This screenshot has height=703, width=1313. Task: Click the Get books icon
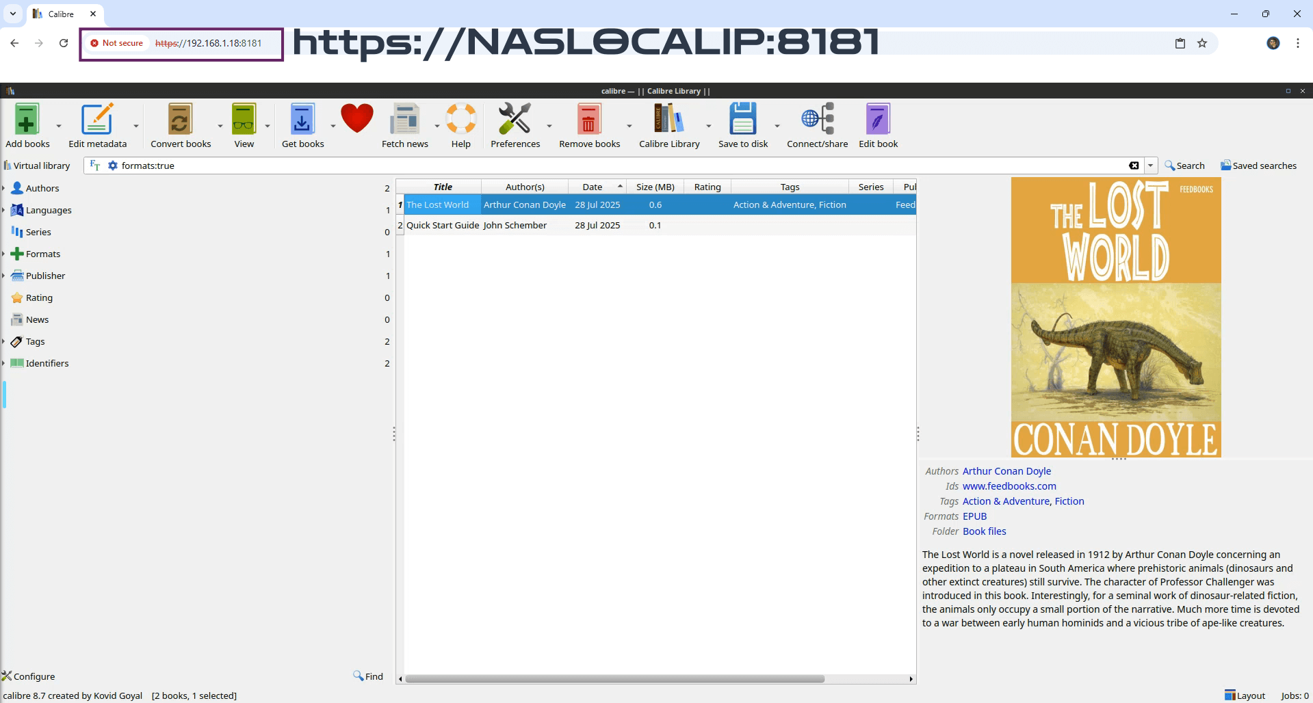pyautogui.click(x=302, y=120)
